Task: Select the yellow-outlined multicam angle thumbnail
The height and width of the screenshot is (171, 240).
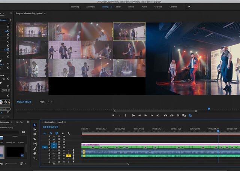Action: 129,31
